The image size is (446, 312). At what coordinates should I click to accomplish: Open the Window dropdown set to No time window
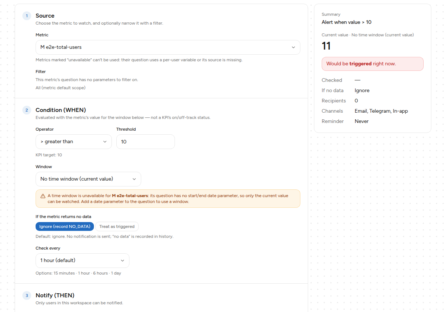pyautogui.click(x=88, y=179)
